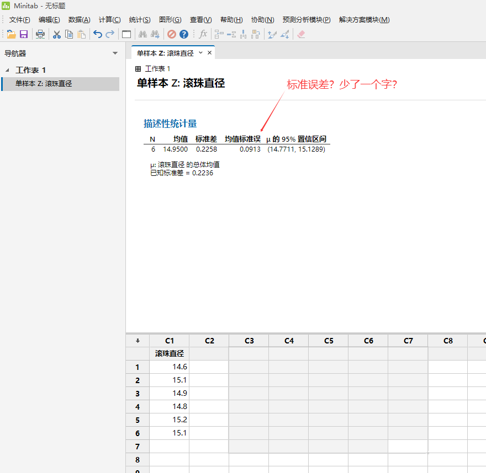
Task: Open the 帮助(H) menu
Action: [x=231, y=20]
